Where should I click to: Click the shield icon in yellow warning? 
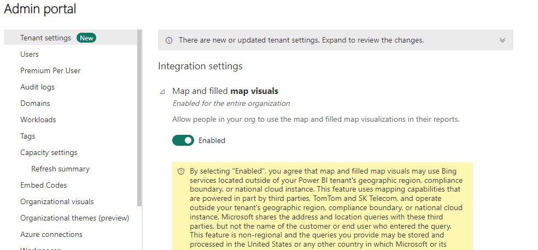[x=181, y=171]
